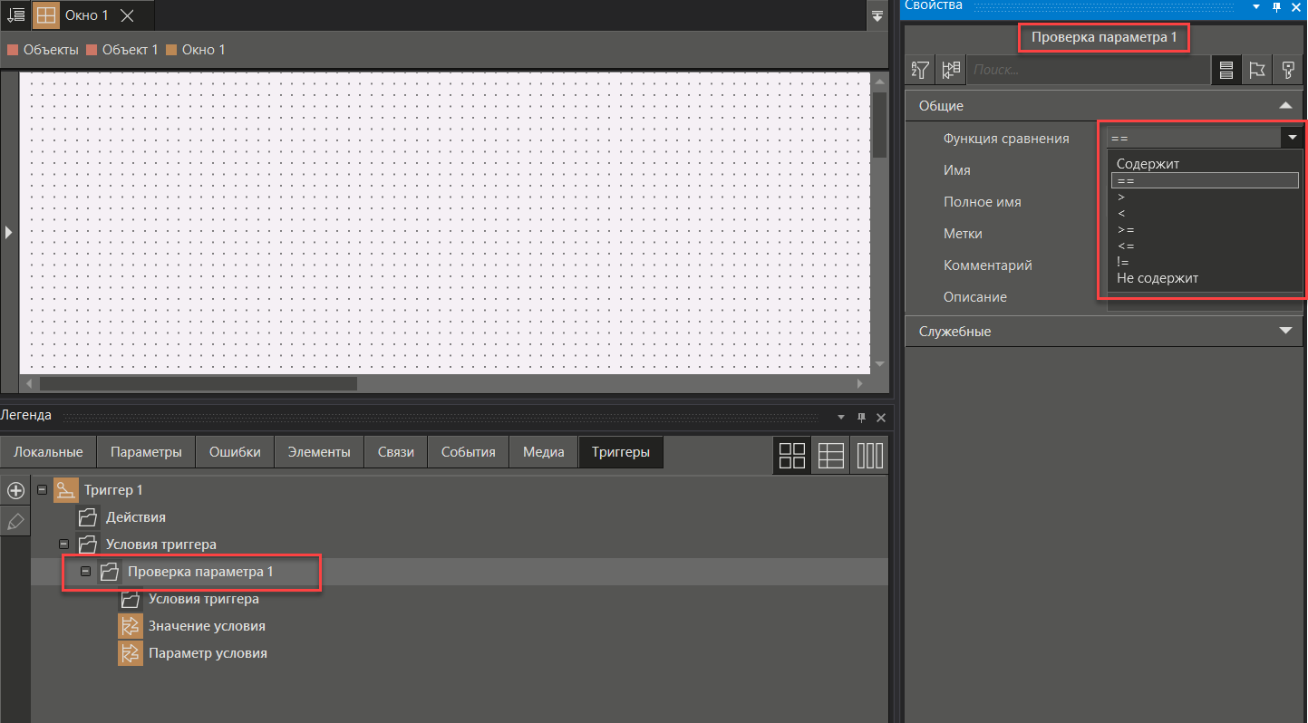Image resolution: width=1308 pixels, height=723 pixels.
Task: Switch to the События tab
Action: [x=468, y=452]
